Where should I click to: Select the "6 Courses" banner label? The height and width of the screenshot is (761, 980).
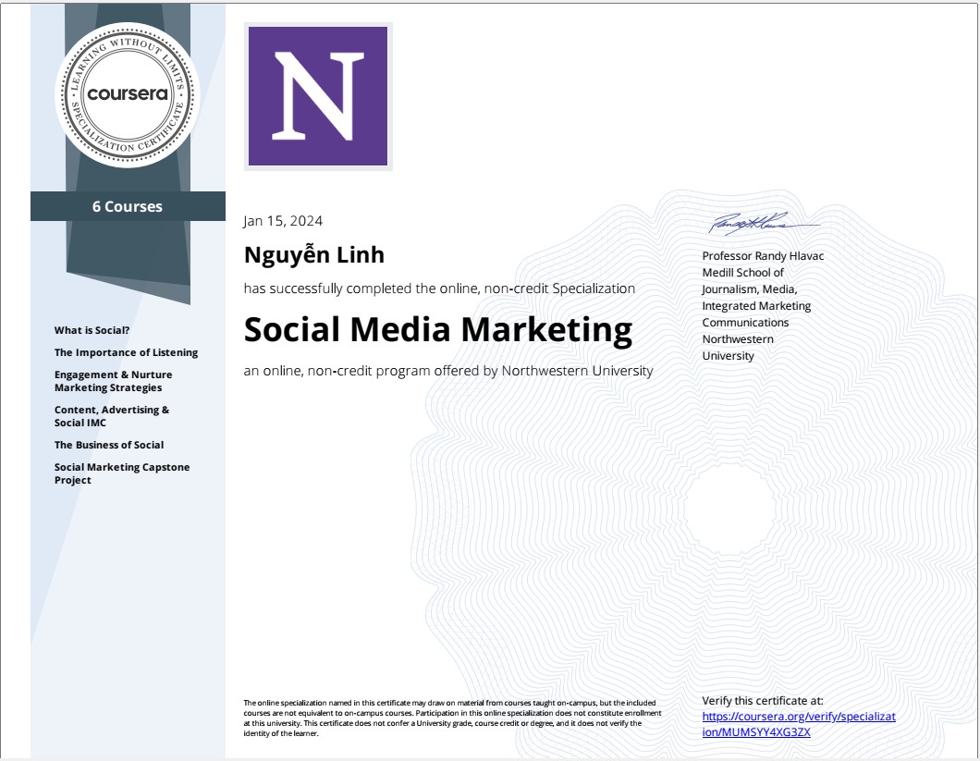128,206
